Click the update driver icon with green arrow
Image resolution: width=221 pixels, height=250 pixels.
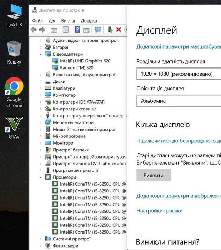click(110, 30)
